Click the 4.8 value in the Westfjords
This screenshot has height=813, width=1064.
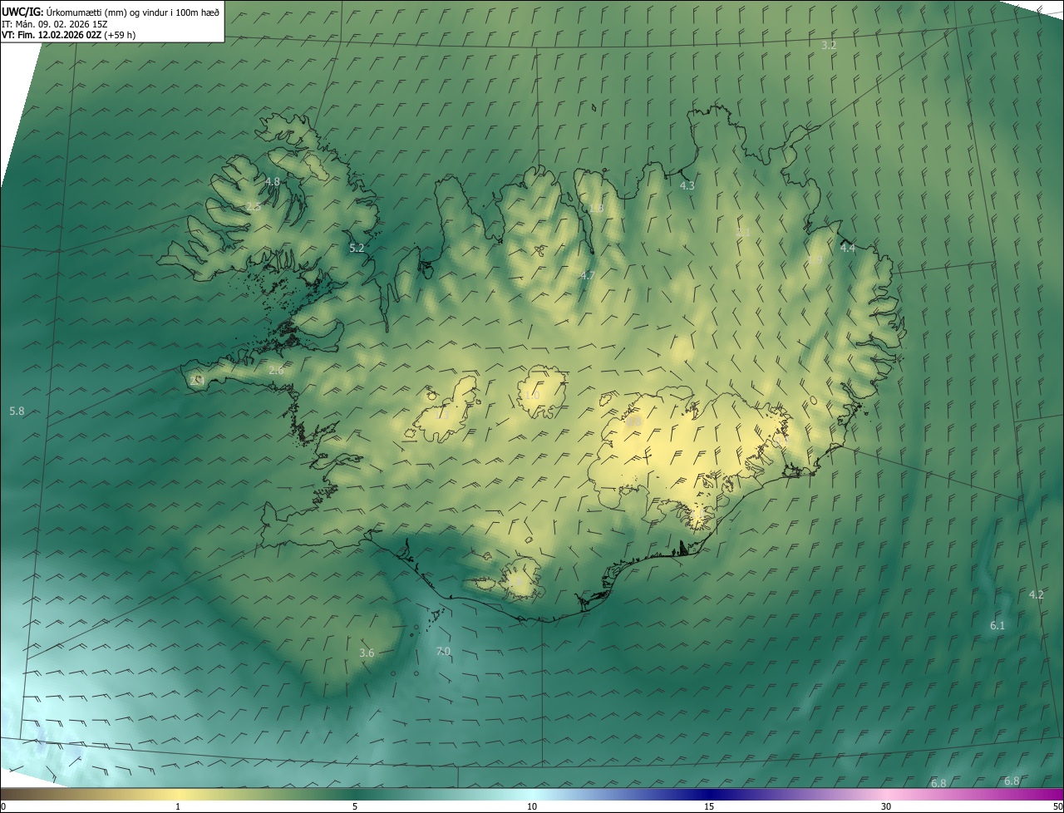[273, 181]
